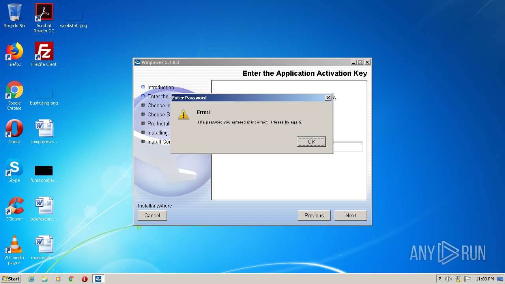Open the Recycle Bin desktop icon

click(14, 16)
